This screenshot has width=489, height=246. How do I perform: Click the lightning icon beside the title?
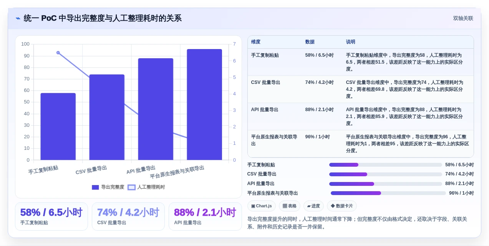click(x=18, y=18)
